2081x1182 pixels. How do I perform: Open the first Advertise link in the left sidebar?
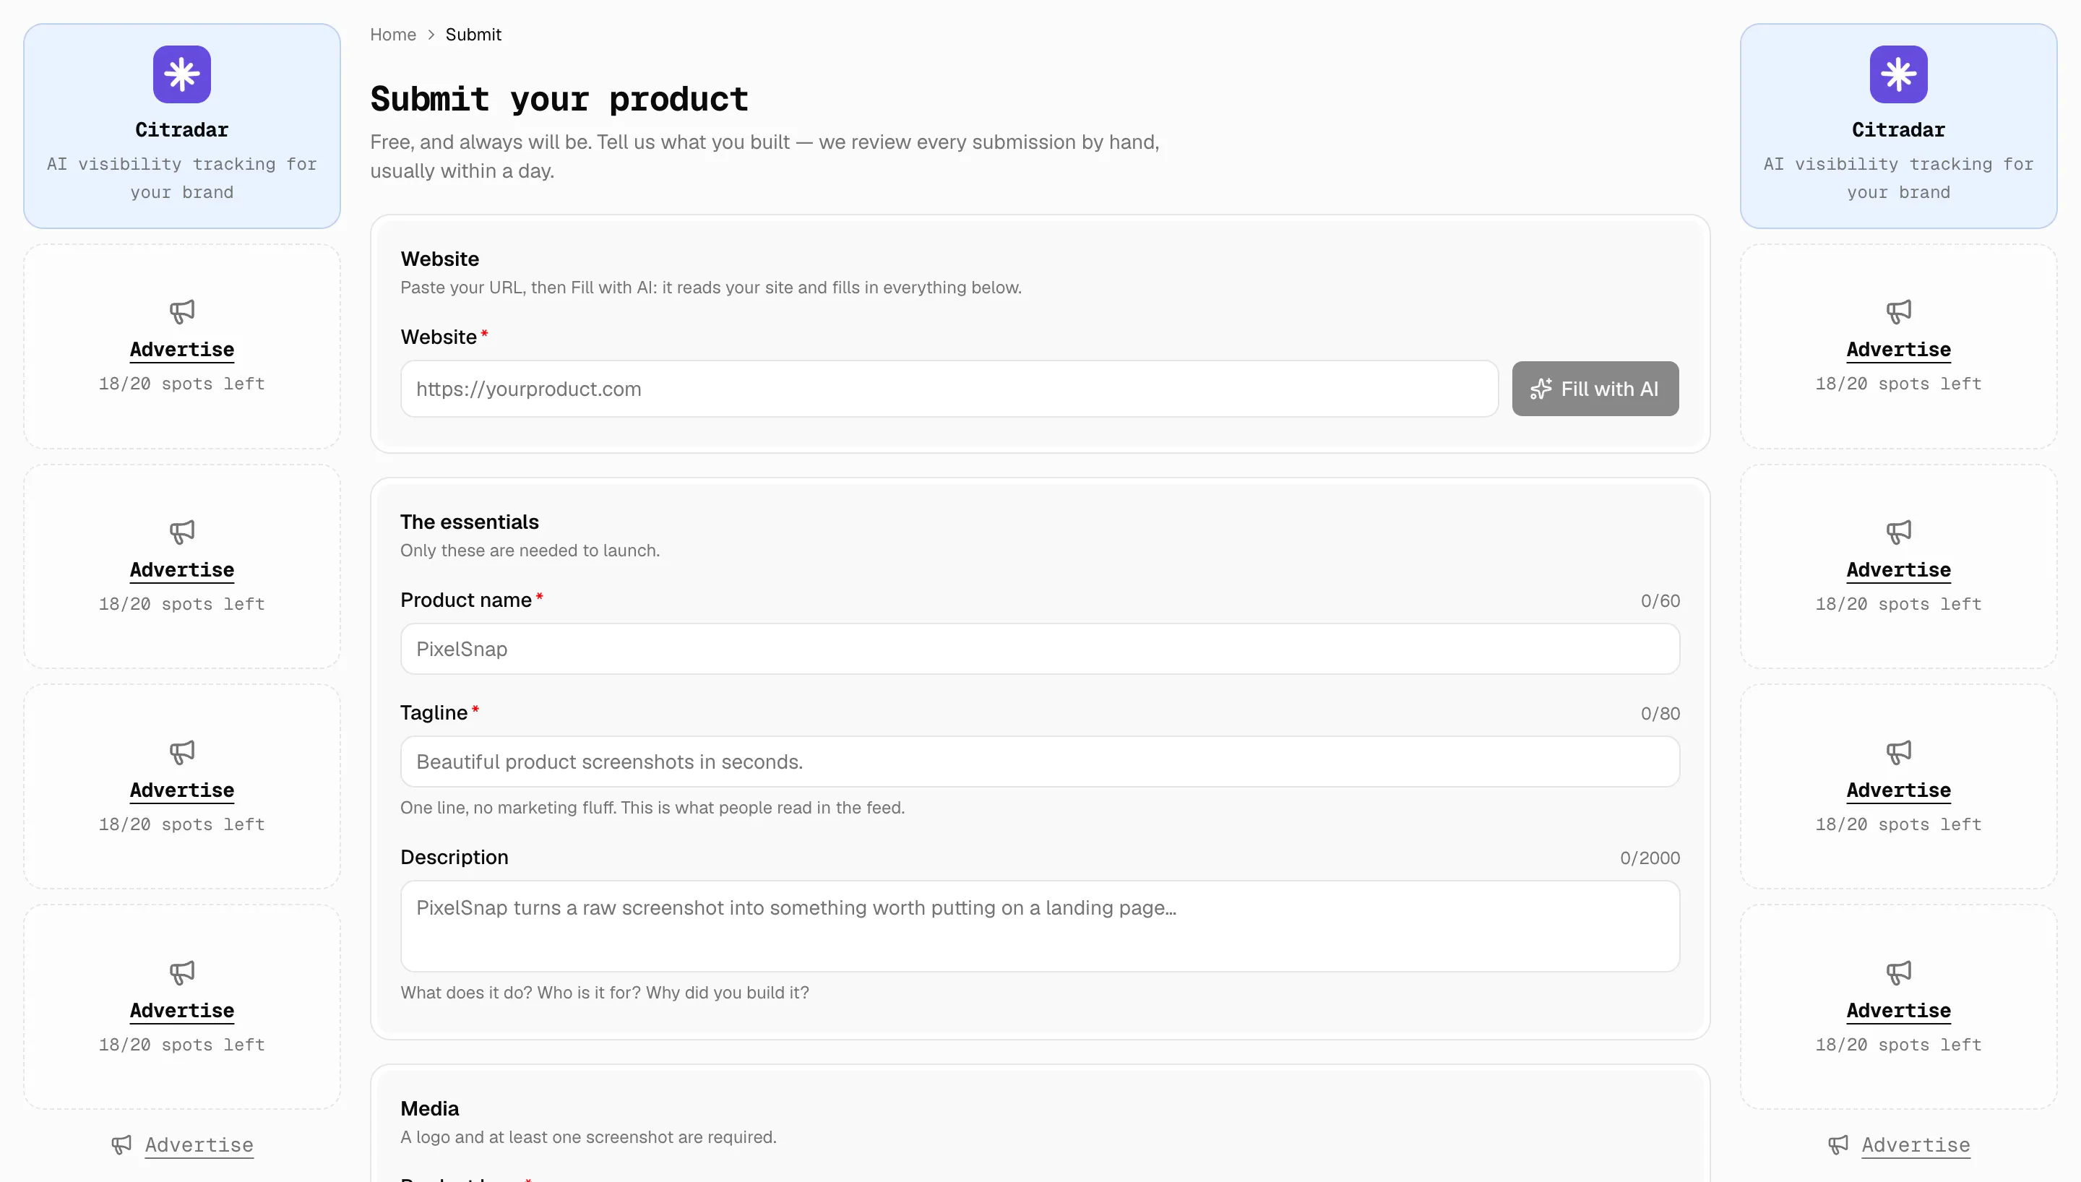coord(182,350)
